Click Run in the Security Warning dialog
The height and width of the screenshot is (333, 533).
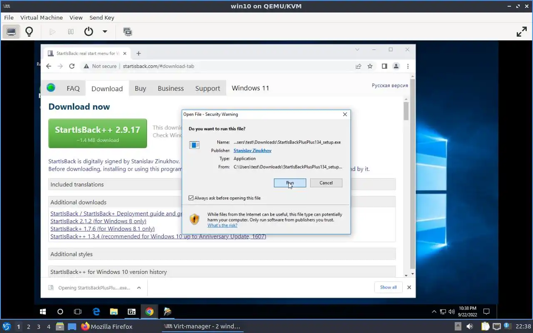[x=290, y=183]
